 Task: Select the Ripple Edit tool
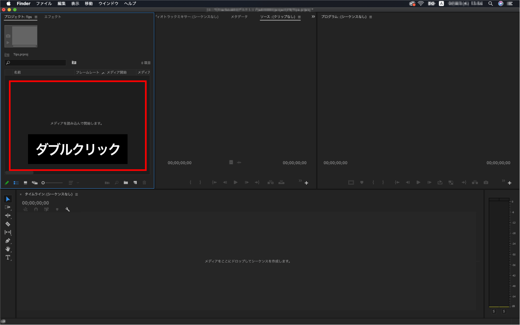click(x=8, y=215)
